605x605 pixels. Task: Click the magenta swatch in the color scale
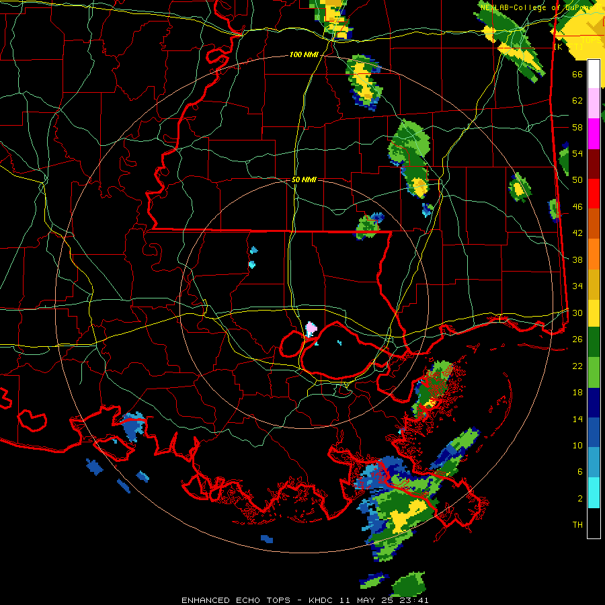point(594,134)
